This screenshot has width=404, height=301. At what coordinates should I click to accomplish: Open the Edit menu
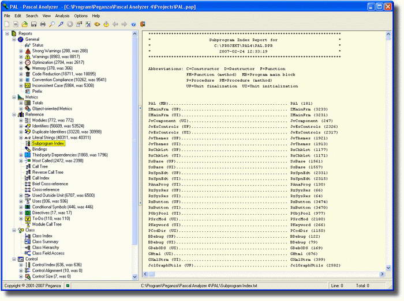[x=18, y=16]
